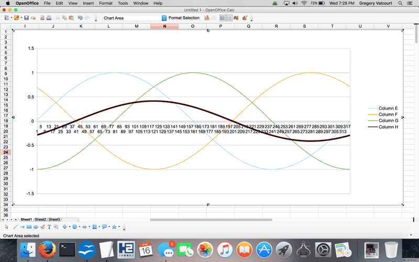Viewport: 419px width, 262px height.
Task: Expand the Stars shapes dropdown arrow
Action: point(120,227)
